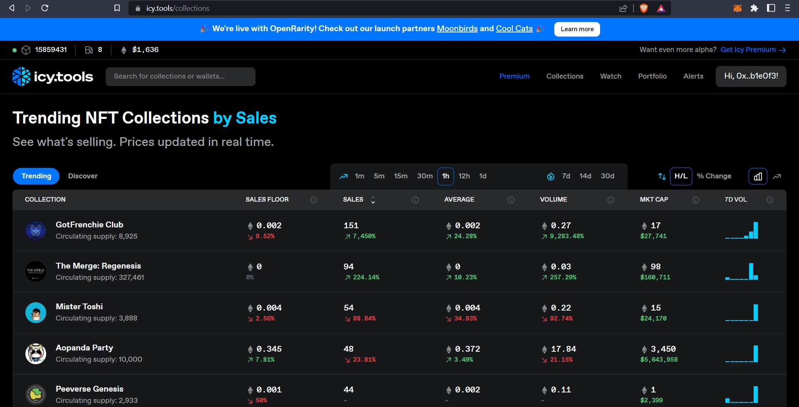Switch to % Change display mode
The width and height of the screenshot is (799, 407).
point(714,176)
